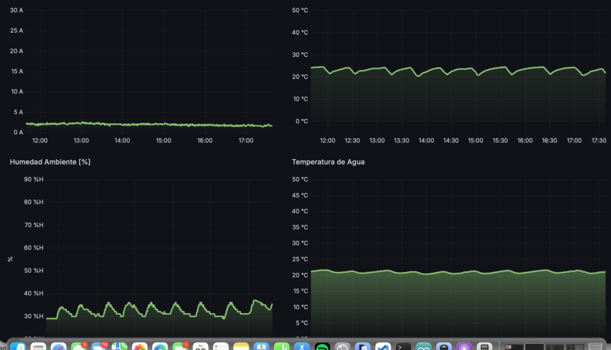Open the Calendar app showing Fri
This screenshot has width=611, height=350.
(x=200, y=346)
